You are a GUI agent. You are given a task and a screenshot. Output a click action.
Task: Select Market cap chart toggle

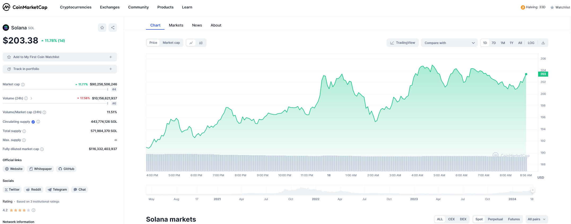(x=171, y=43)
